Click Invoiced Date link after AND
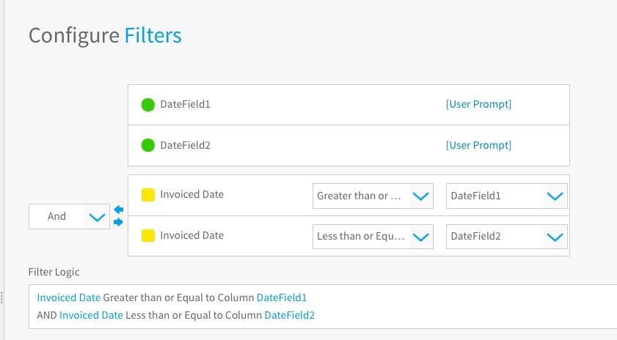The image size is (617, 340). pos(91,315)
